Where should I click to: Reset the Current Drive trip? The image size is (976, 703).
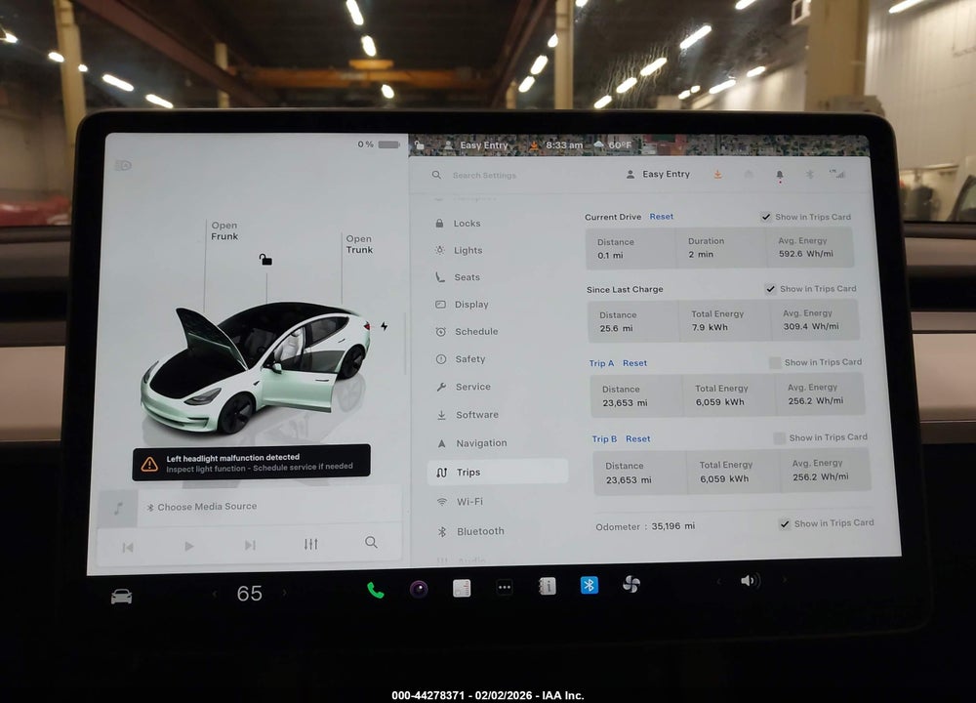tap(662, 217)
